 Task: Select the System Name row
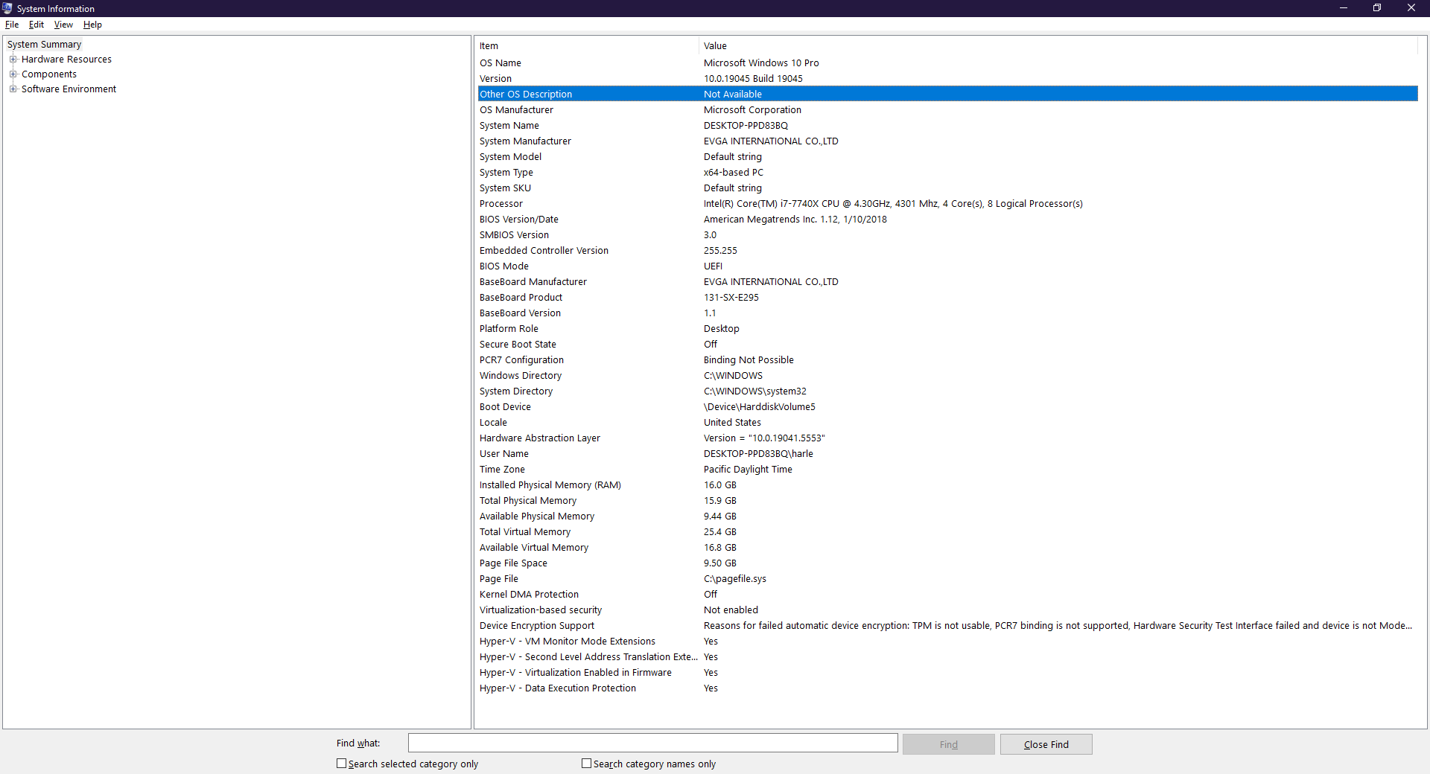pyautogui.click(x=947, y=126)
